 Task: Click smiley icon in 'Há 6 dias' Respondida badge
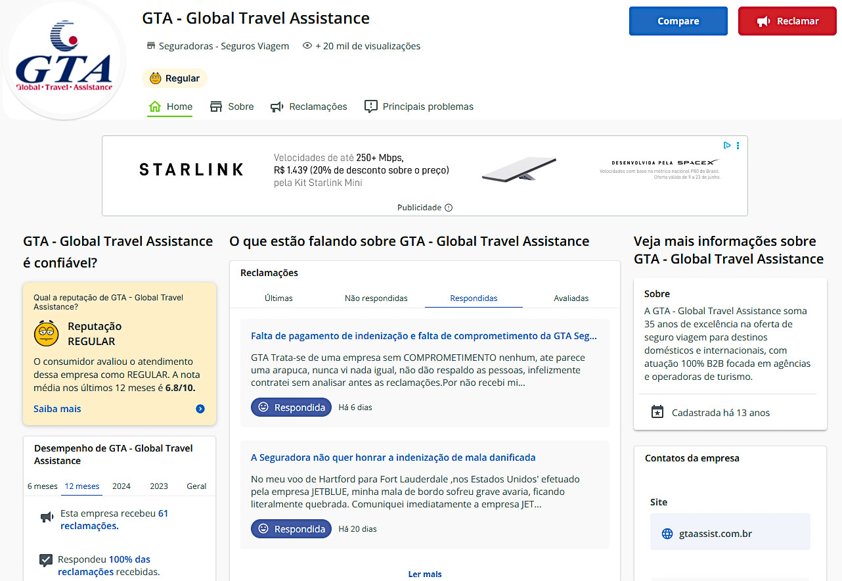click(x=263, y=407)
